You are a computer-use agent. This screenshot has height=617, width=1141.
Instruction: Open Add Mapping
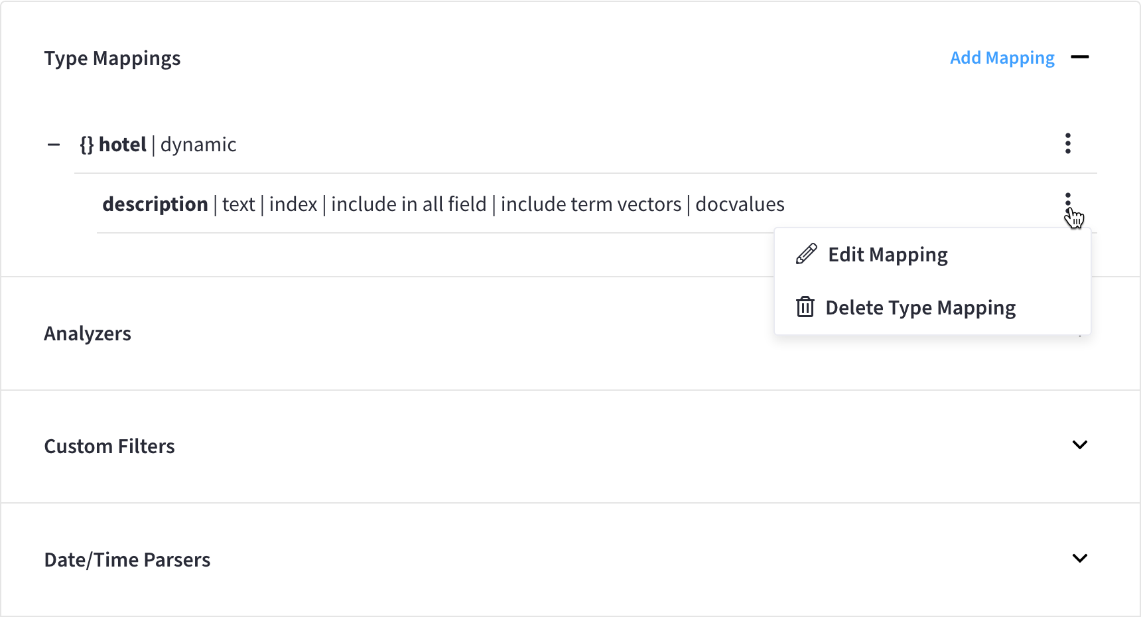click(1002, 58)
